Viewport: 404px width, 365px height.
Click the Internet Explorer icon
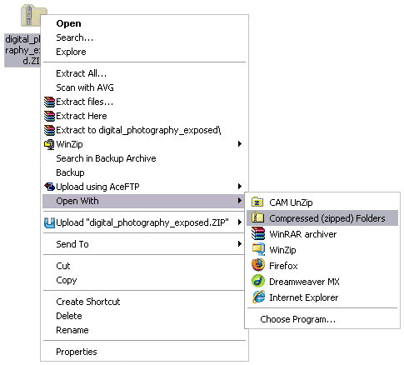pyautogui.click(x=258, y=297)
